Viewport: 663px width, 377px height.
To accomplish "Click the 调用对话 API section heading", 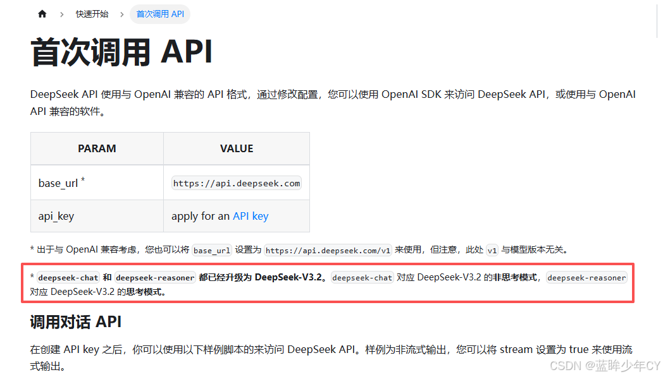I will coord(76,322).
